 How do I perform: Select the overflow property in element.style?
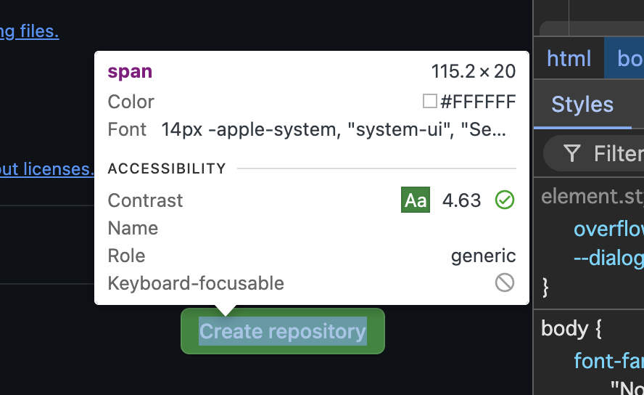coord(608,229)
